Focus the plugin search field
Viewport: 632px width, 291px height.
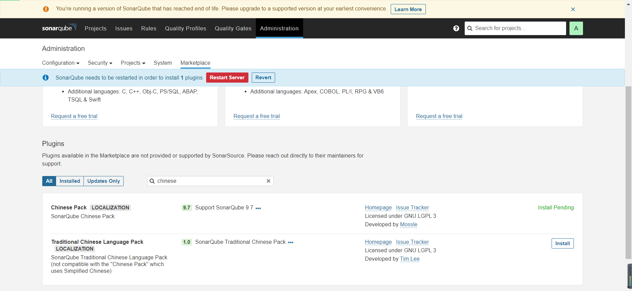tap(210, 181)
